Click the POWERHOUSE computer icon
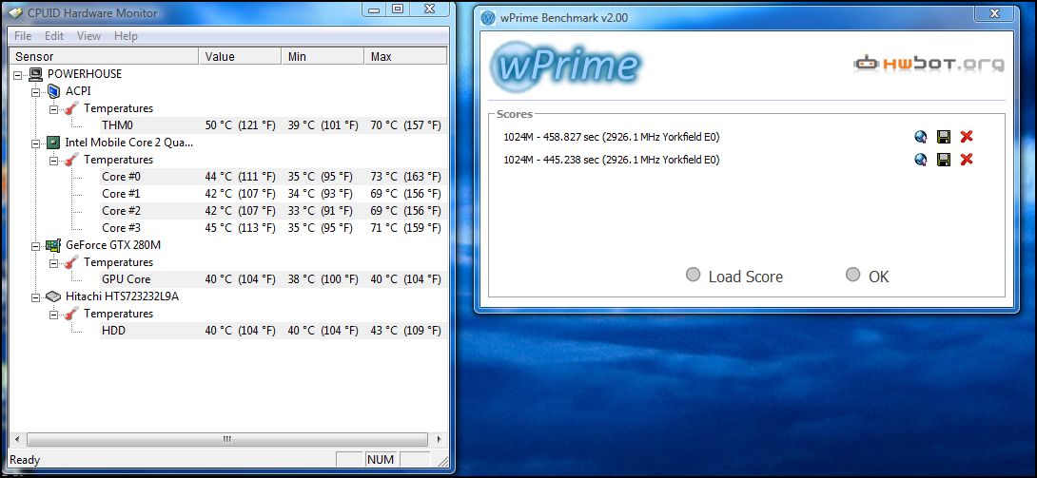This screenshot has width=1037, height=478. [x=36, y=74]
